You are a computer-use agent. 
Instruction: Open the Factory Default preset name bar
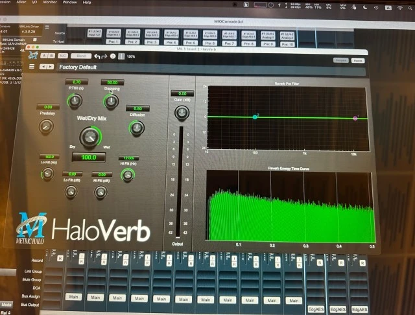click(x=211, y=69)
